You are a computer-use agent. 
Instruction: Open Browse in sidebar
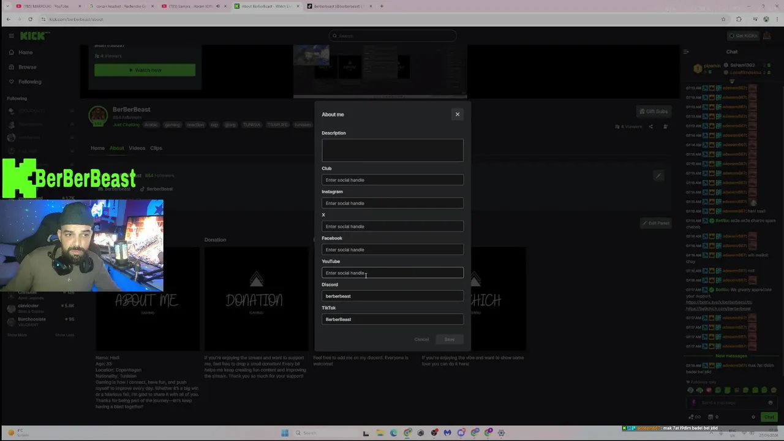(27, 67)
